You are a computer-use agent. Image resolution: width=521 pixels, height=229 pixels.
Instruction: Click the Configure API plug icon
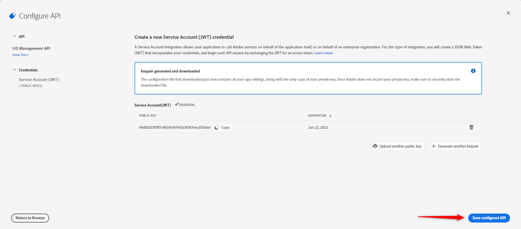(12, 16)
